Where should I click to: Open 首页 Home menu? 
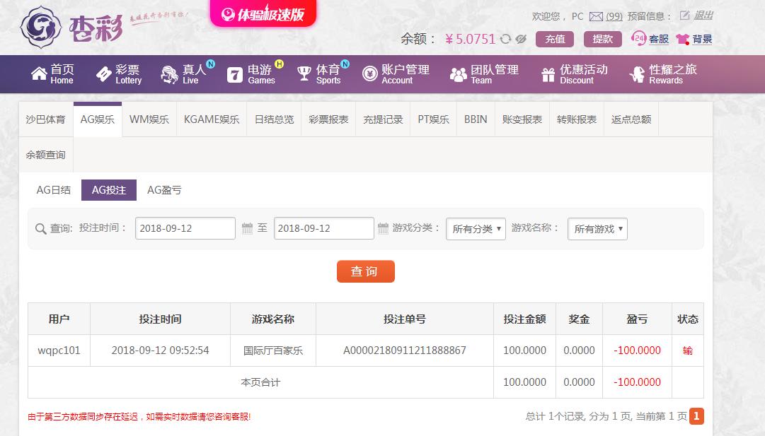click(52, 74)
